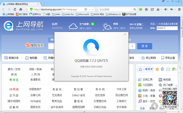Open the address bar dropdown arrow
This screenshot has width=183, height=113.
coord(89,9)
